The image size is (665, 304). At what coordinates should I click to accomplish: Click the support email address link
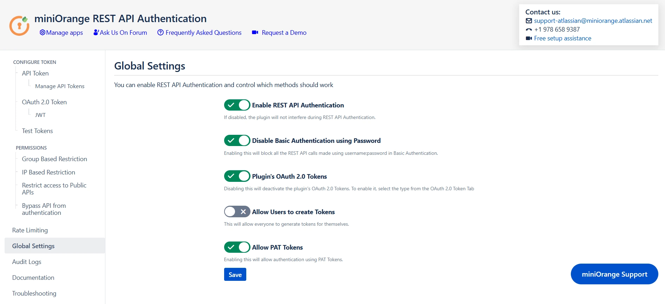(x=593, y=21)
